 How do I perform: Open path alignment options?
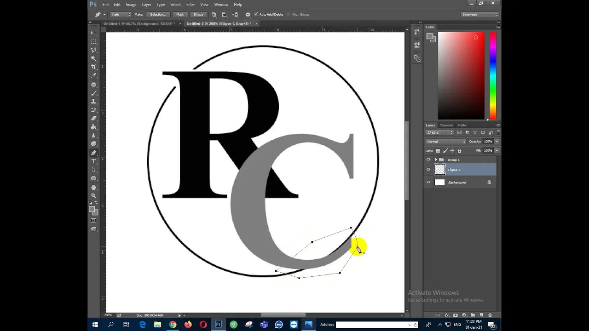[225, 15]
